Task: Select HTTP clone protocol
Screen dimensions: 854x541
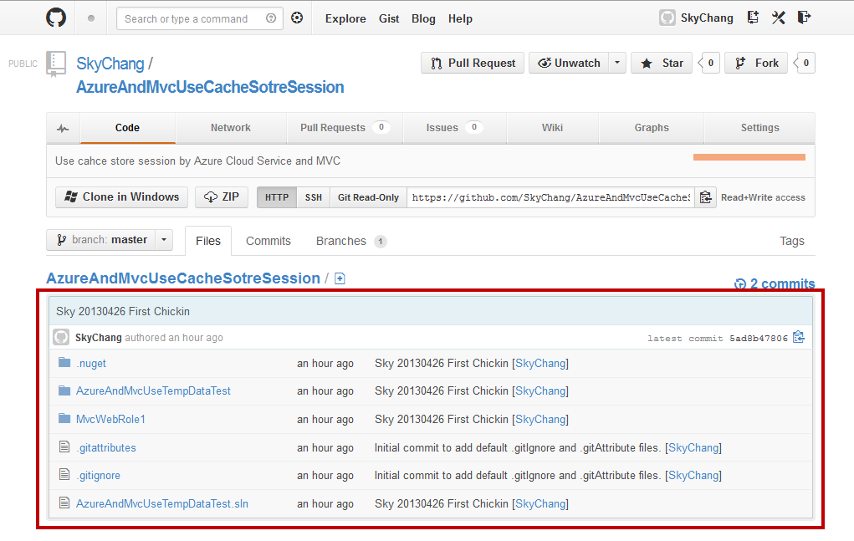Action: (277, 197)
